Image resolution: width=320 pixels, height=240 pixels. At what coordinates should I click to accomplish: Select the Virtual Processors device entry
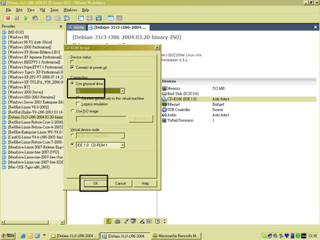point(178,120)
